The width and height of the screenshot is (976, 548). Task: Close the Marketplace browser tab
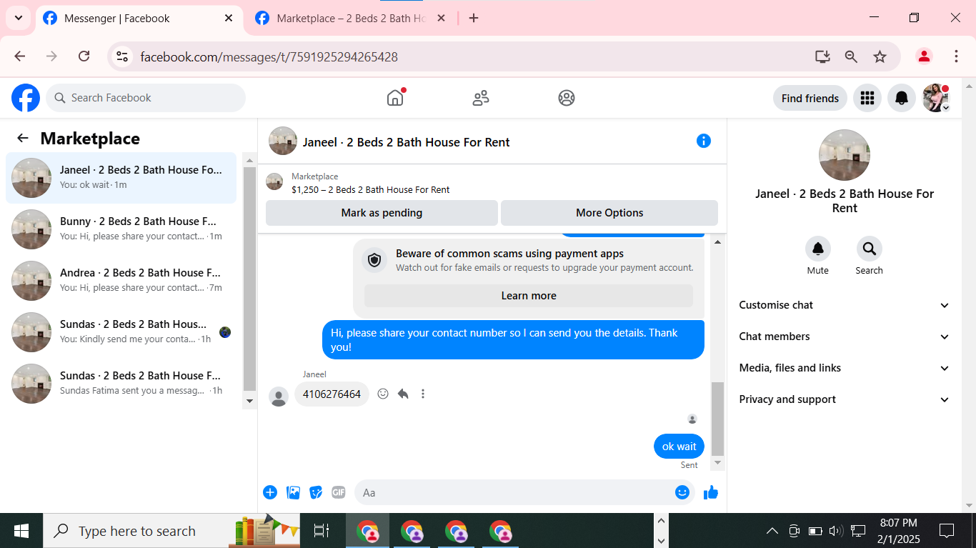(x=442, y=19)
